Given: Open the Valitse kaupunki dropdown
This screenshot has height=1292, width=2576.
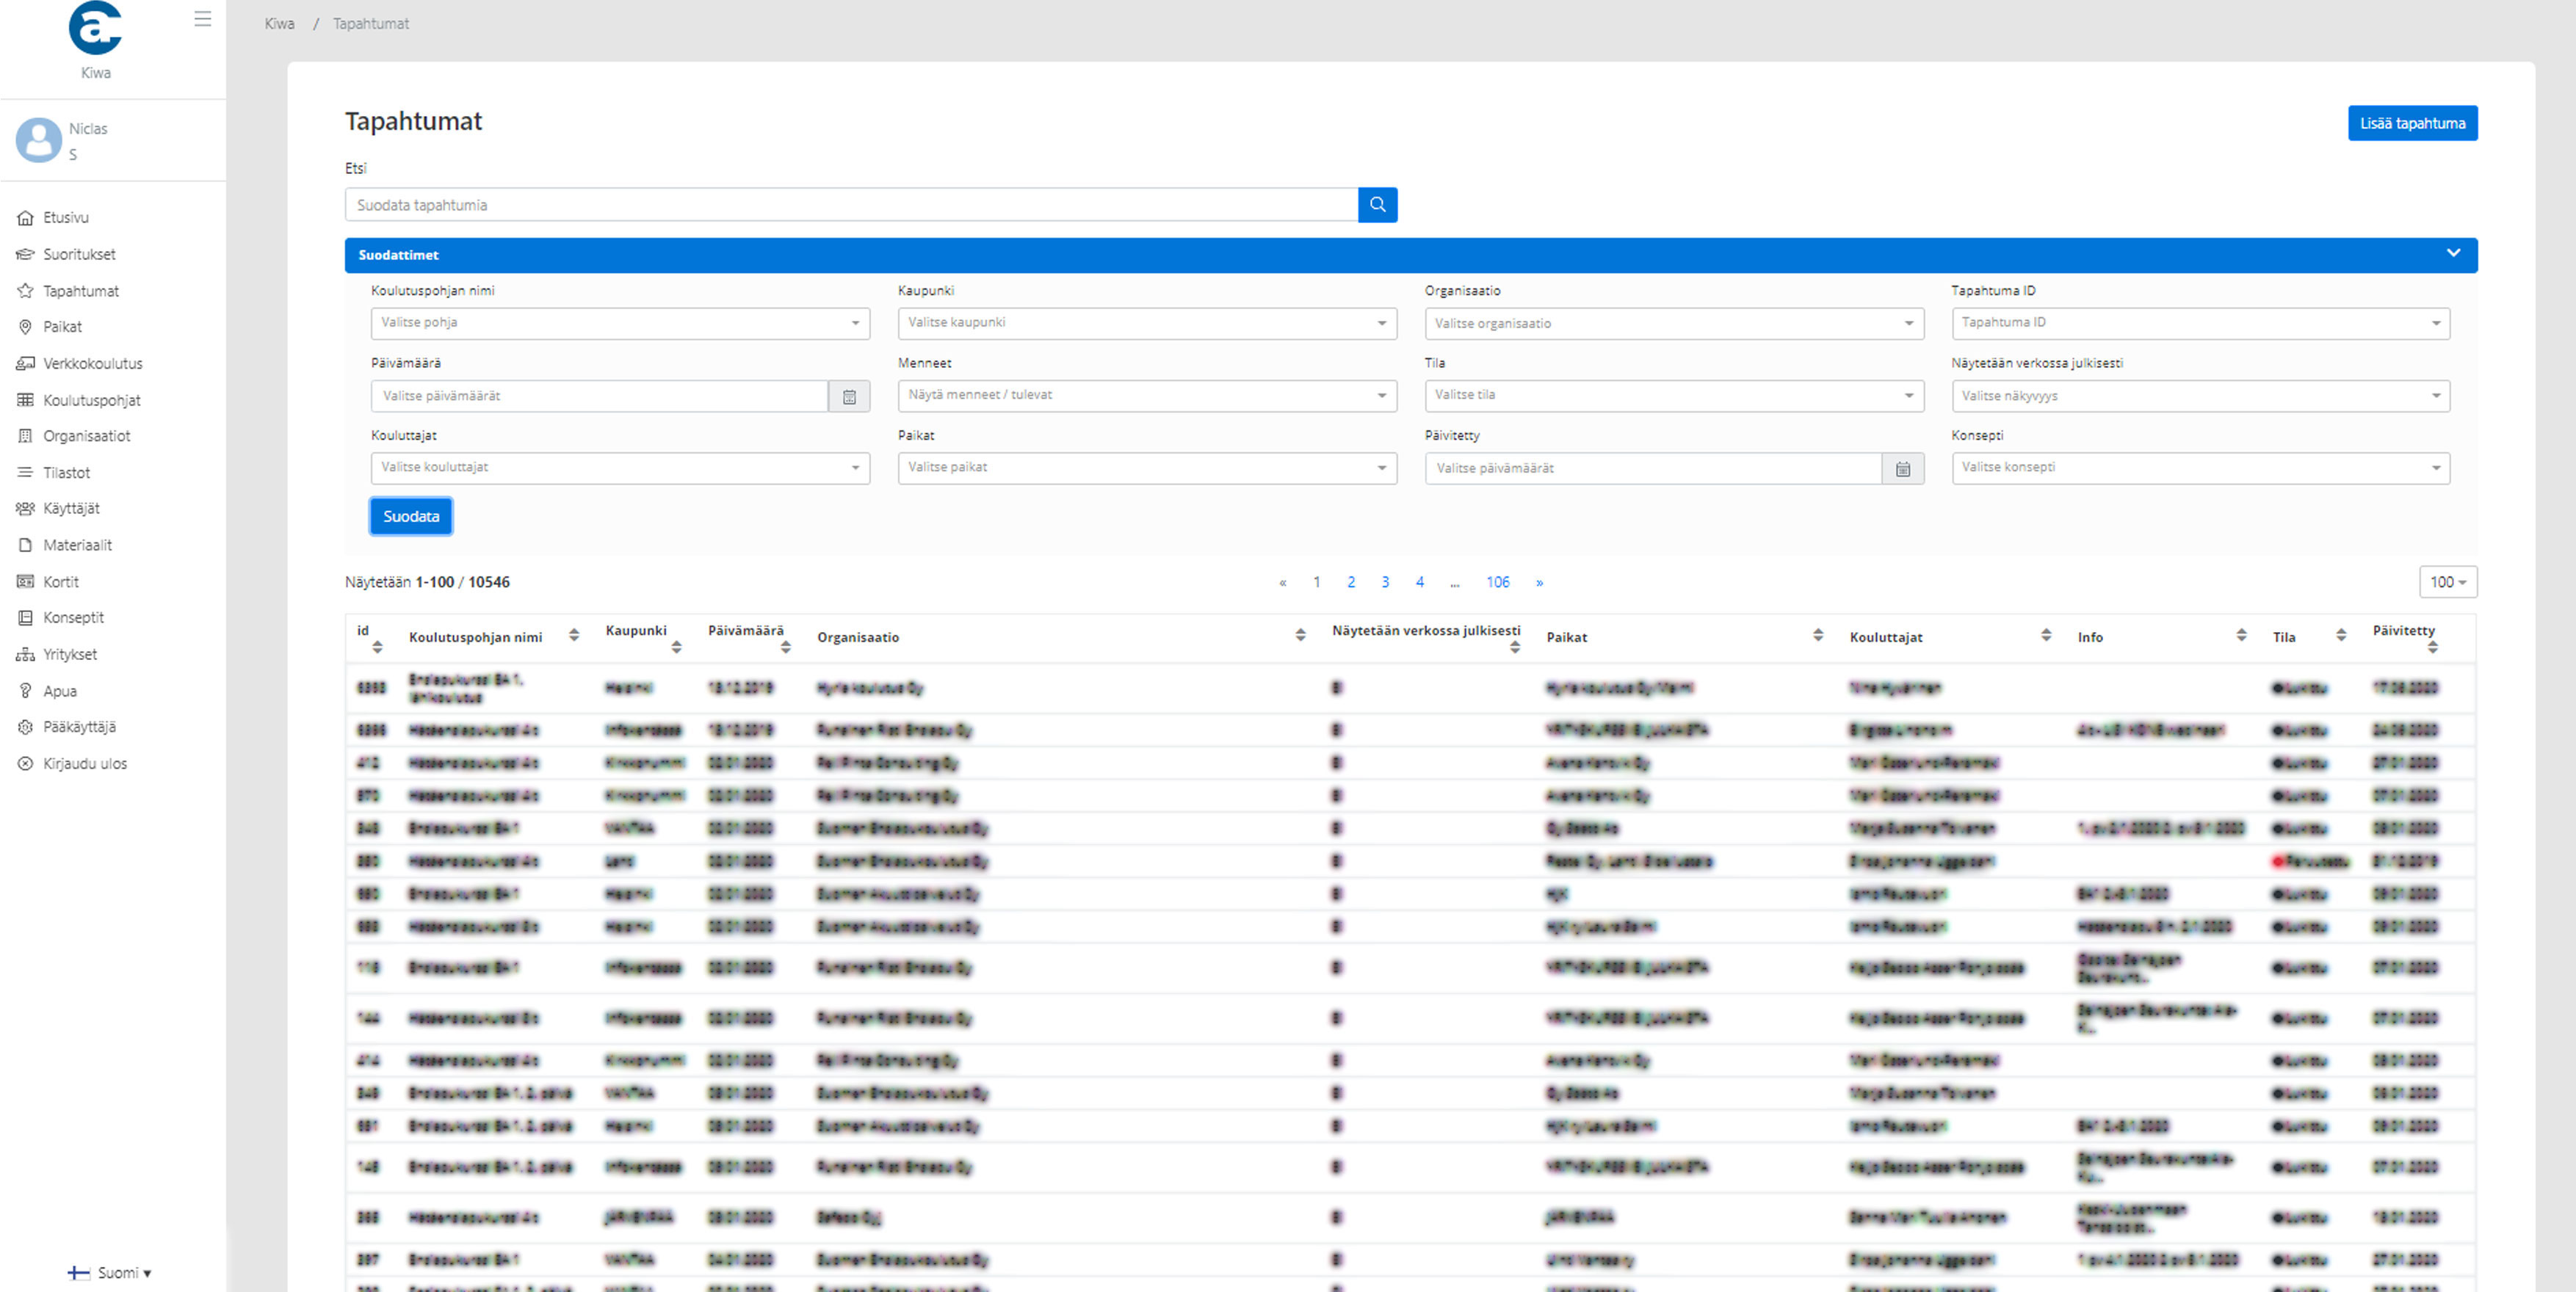Looking at the screenshot, I should [x=1146, y=323].
